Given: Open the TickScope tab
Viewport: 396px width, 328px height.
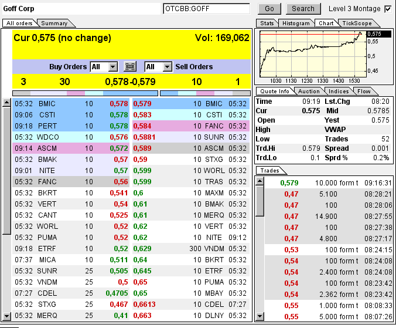Looking at the screenshot, I should [x=357, y=23].
